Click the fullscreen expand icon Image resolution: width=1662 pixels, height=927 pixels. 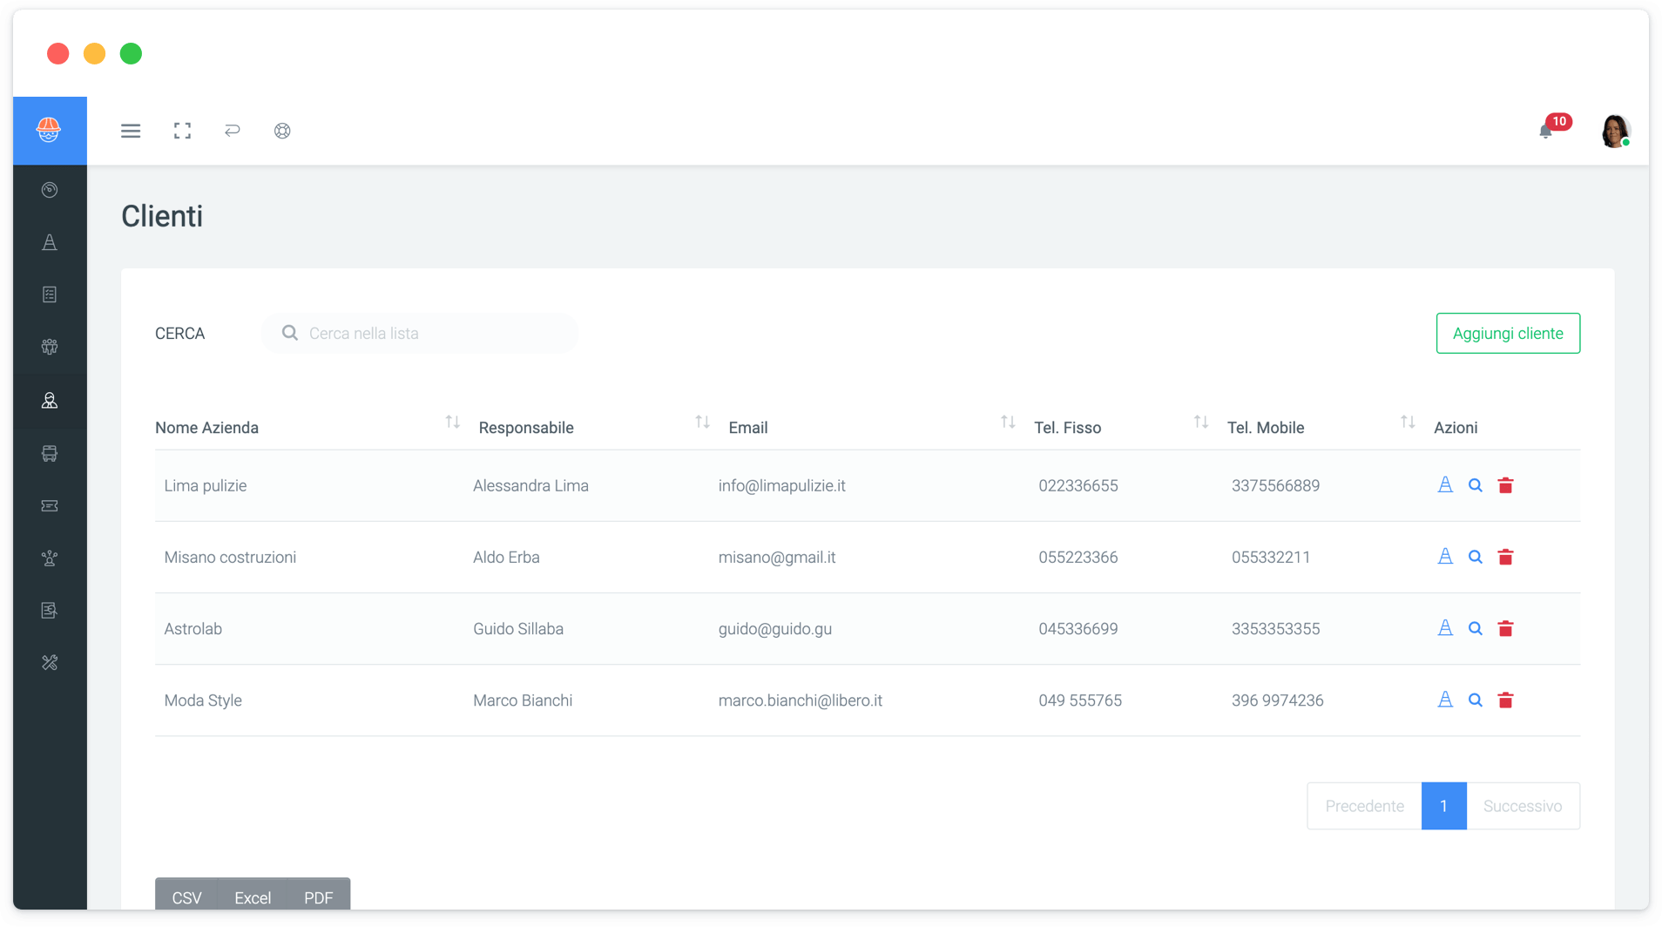pos(182,131)
